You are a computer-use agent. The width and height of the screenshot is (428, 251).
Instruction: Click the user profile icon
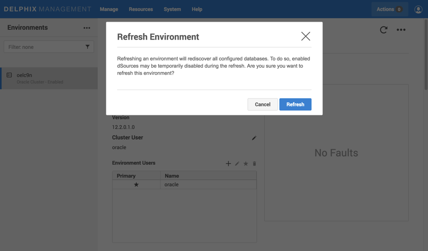[x=418, y=9]
